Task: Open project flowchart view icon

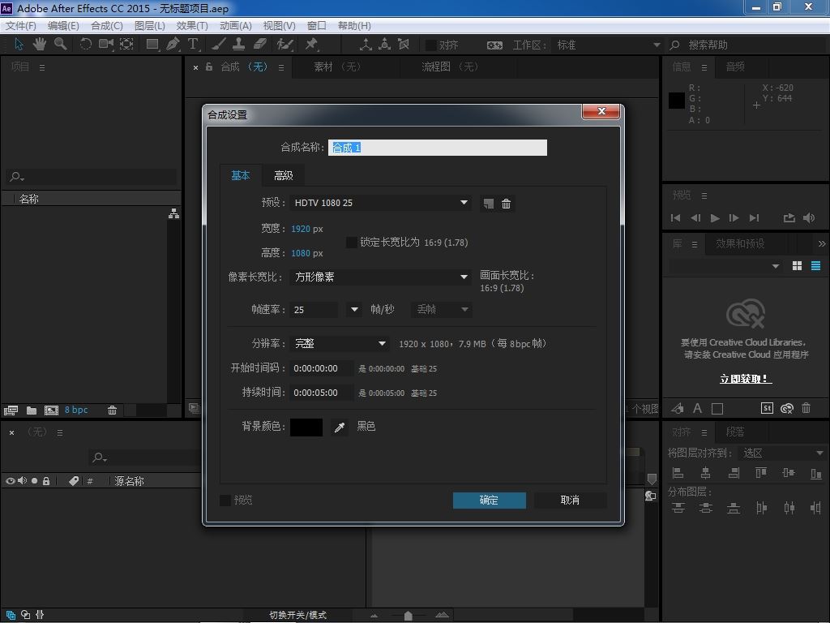Action: point(173,213)
